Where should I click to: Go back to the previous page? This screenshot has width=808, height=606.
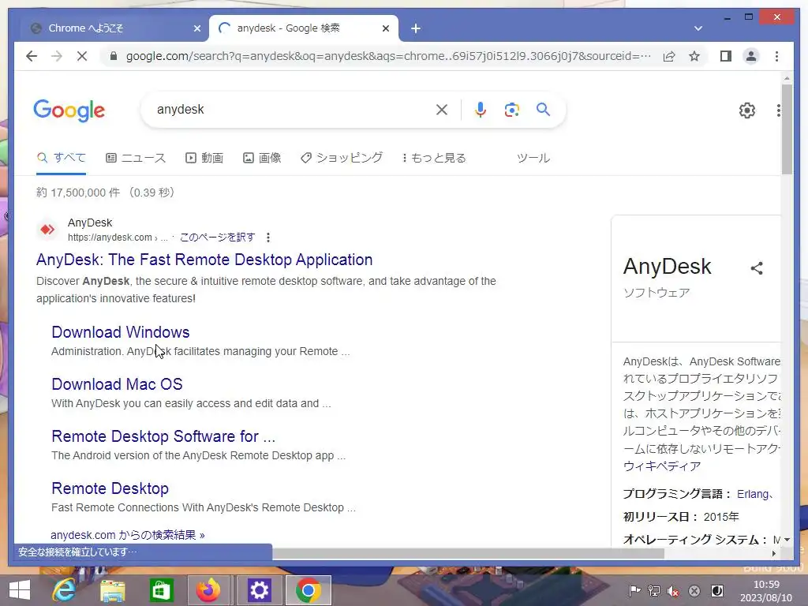tap(32, 56)
